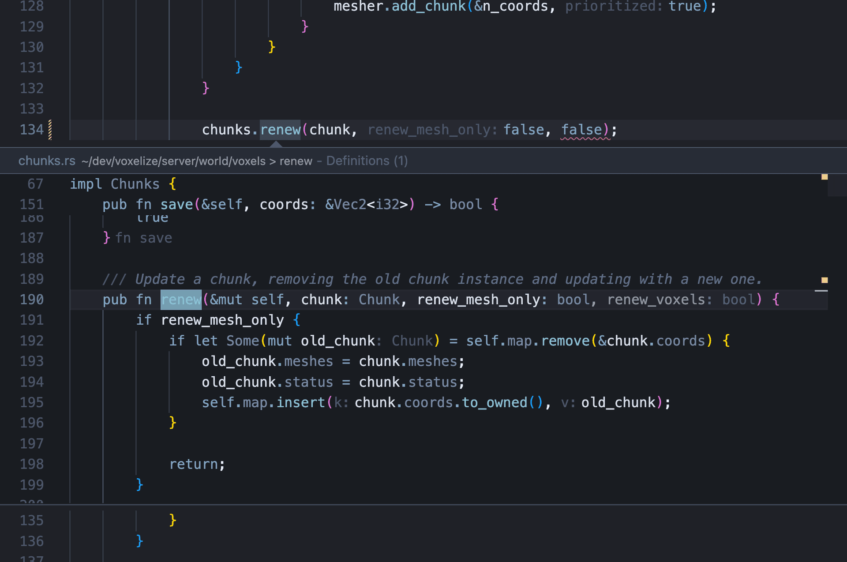
Task: Click the highlighted "renew" token on line 134
Action: tap(280, 129)
